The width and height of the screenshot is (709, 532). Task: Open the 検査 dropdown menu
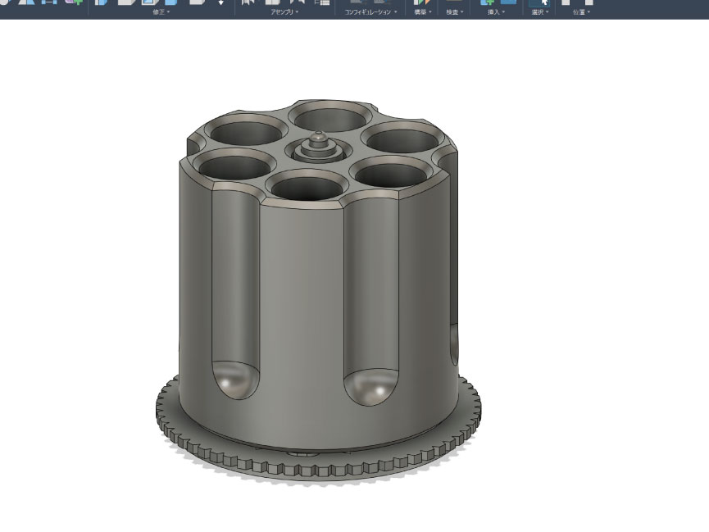[x=453, y=13]
